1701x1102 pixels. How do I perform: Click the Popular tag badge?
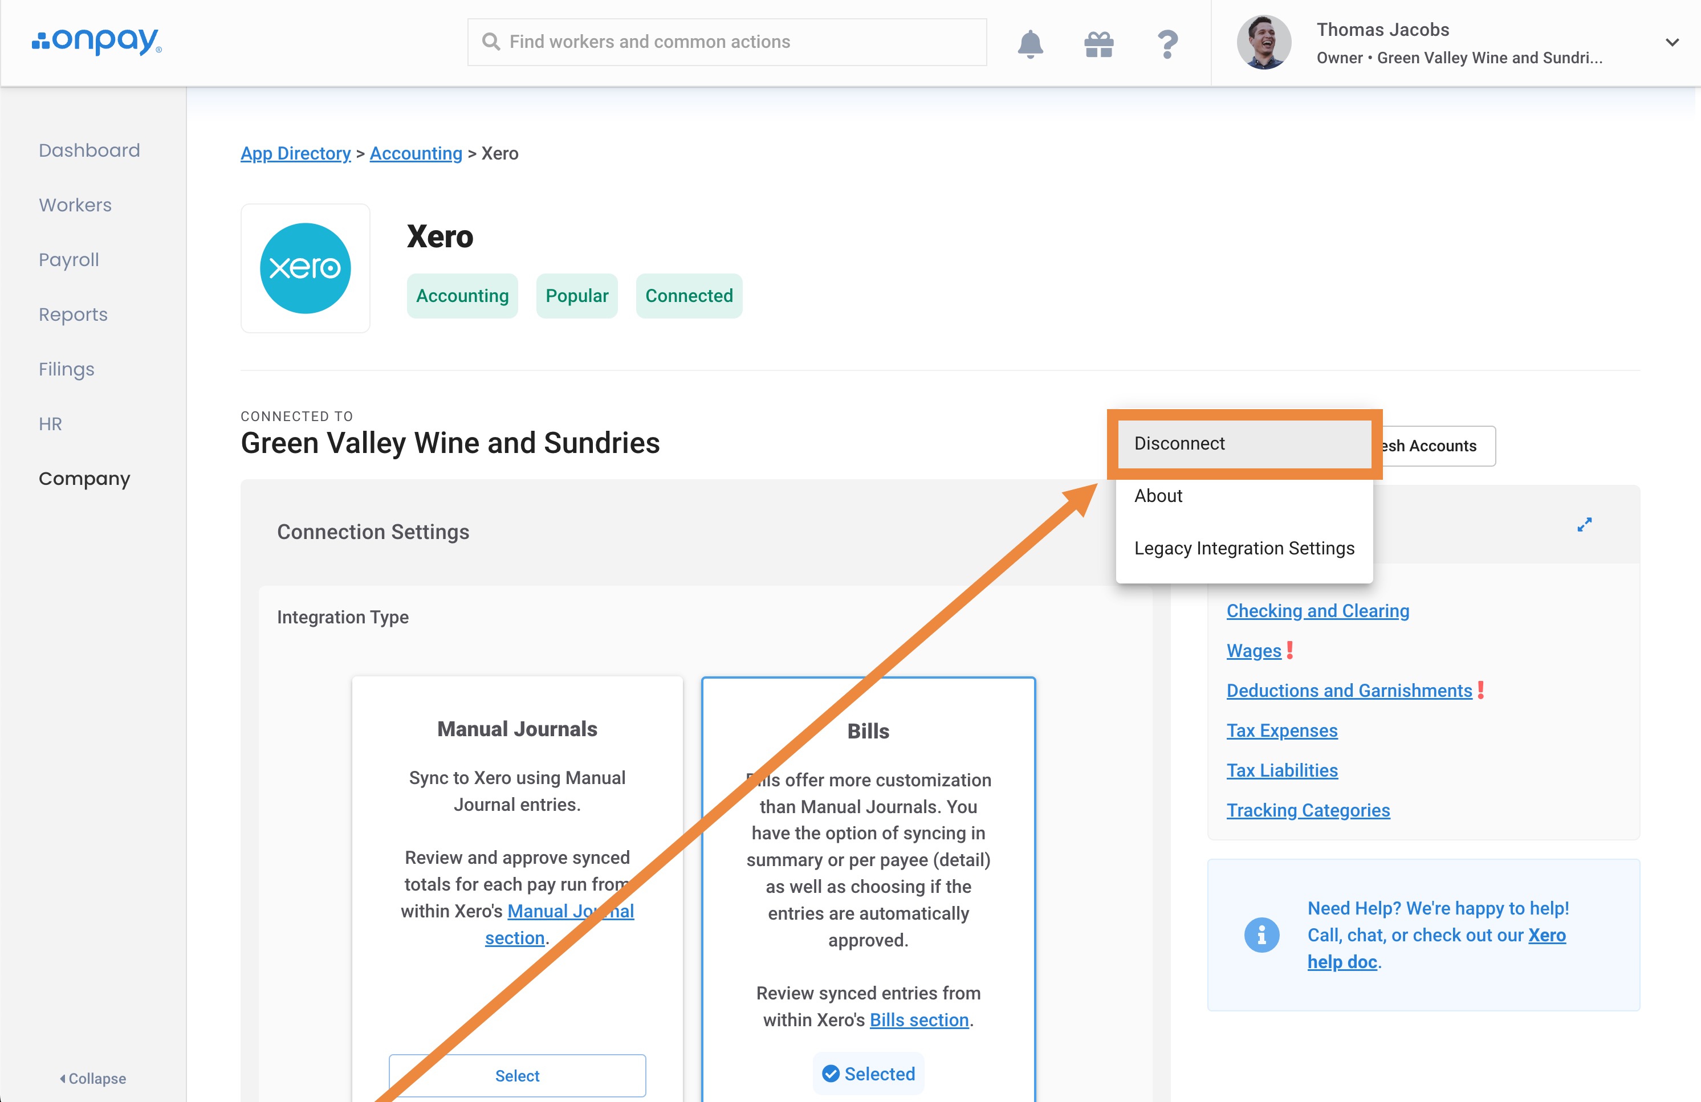pyautogui.click(x=577, y=296)
